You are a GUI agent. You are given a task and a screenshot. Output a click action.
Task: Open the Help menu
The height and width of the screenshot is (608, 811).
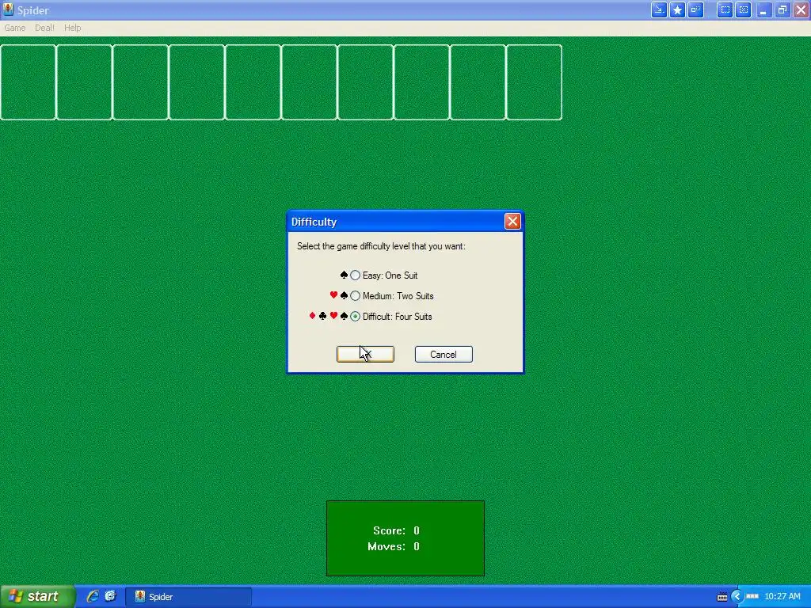click(72, 28)
